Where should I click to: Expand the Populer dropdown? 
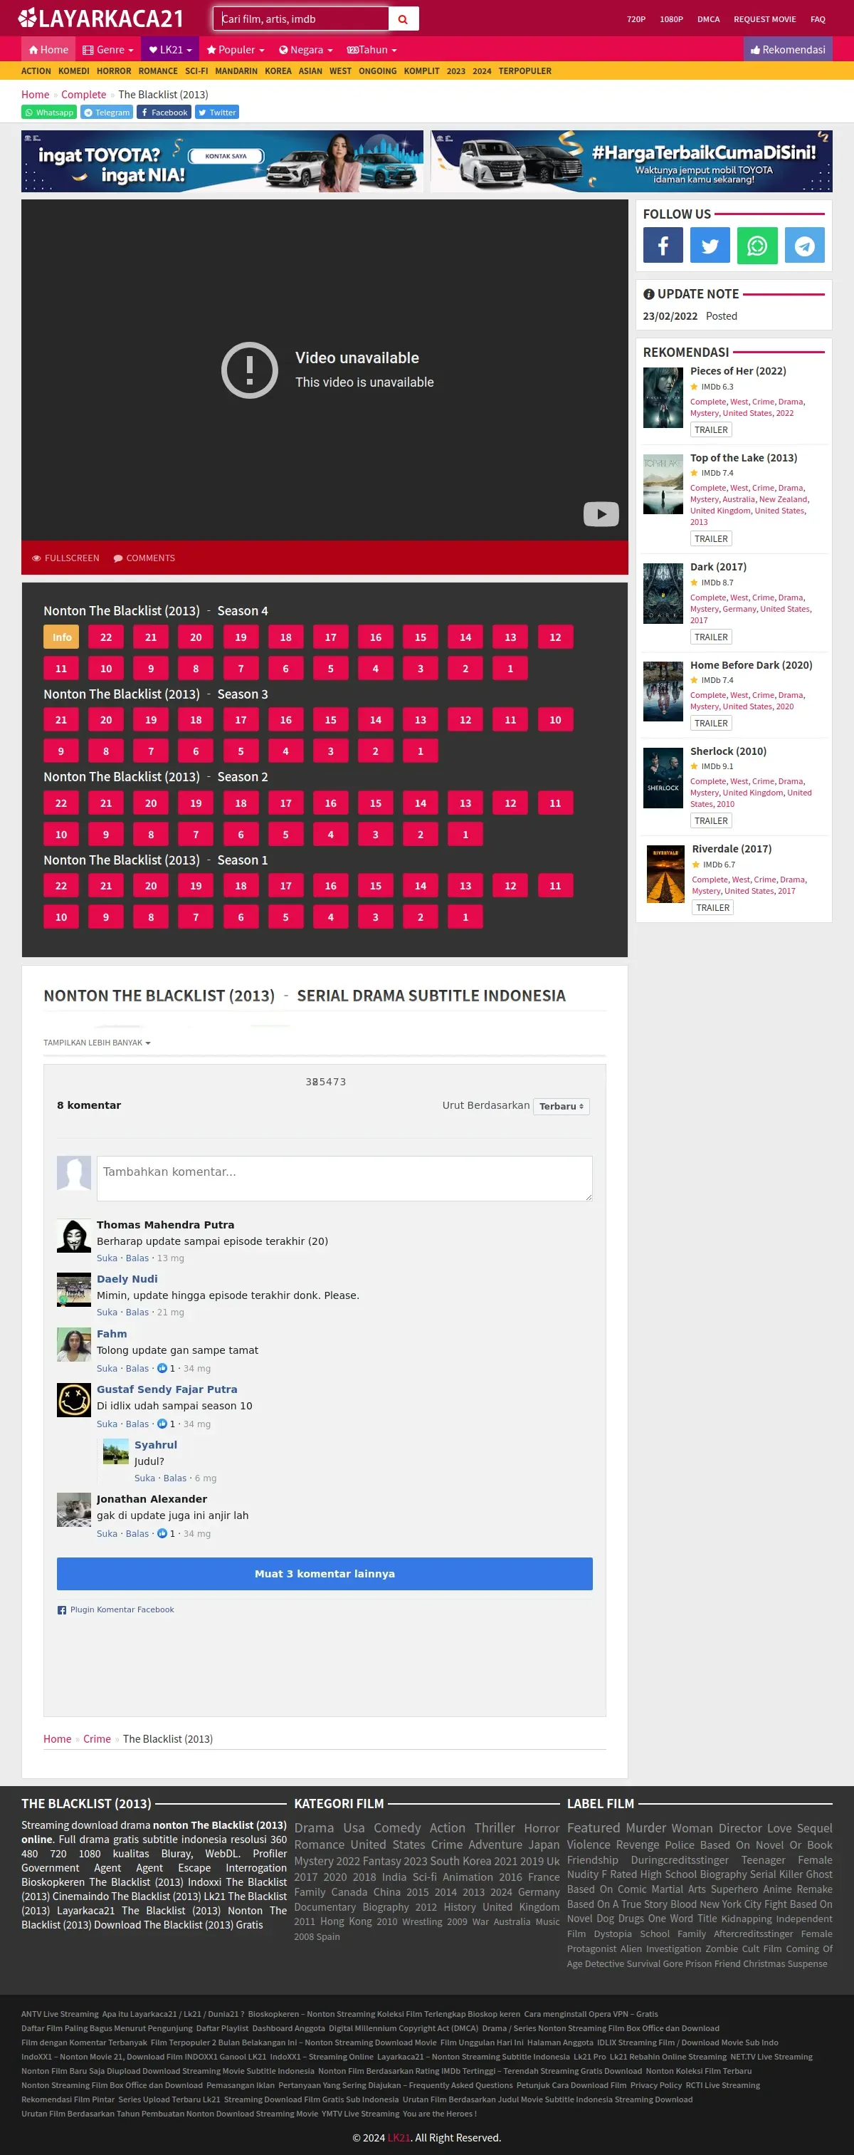[x=236, y=49]
